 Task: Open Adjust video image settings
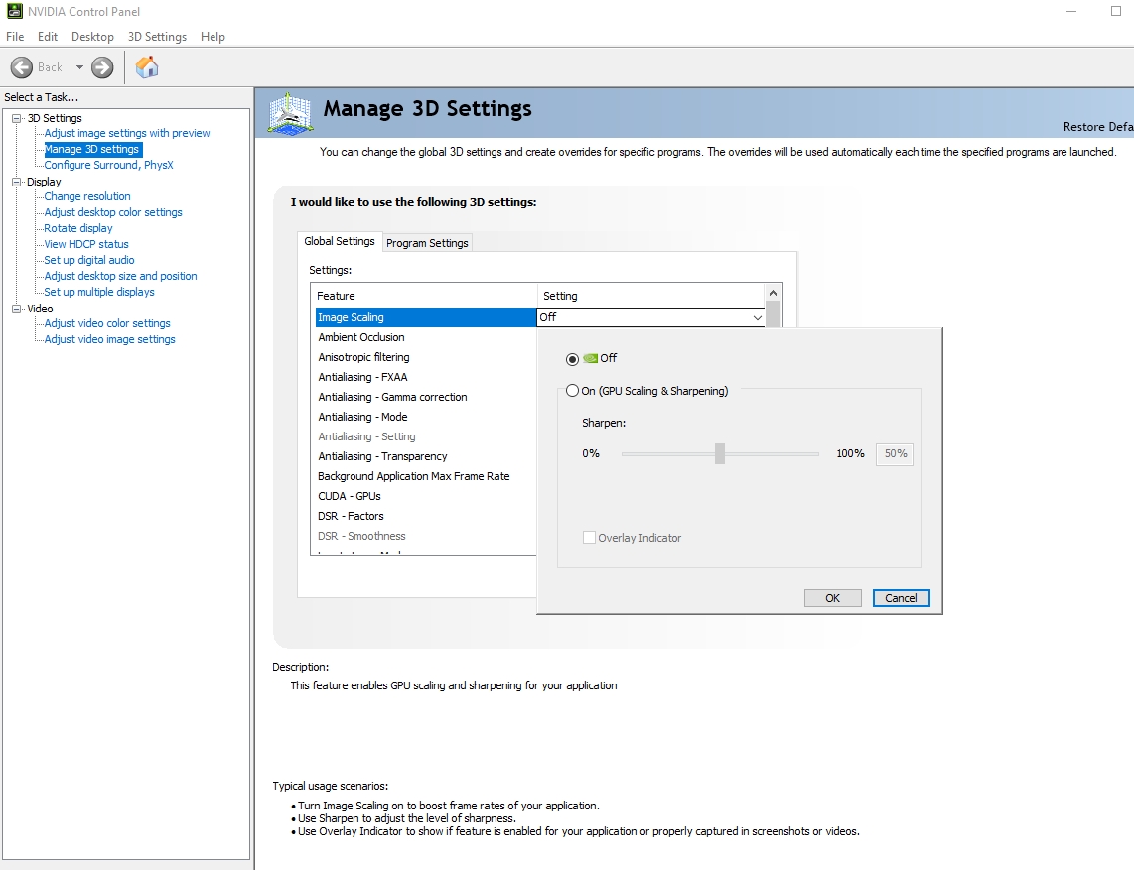click(x=109, y=339)
